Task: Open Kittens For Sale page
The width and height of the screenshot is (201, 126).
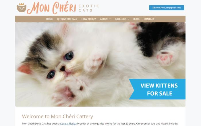Action: [x=67, y=19]
